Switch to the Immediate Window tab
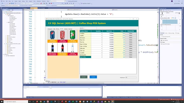184x103 pixels. click(x=133, y=97)
